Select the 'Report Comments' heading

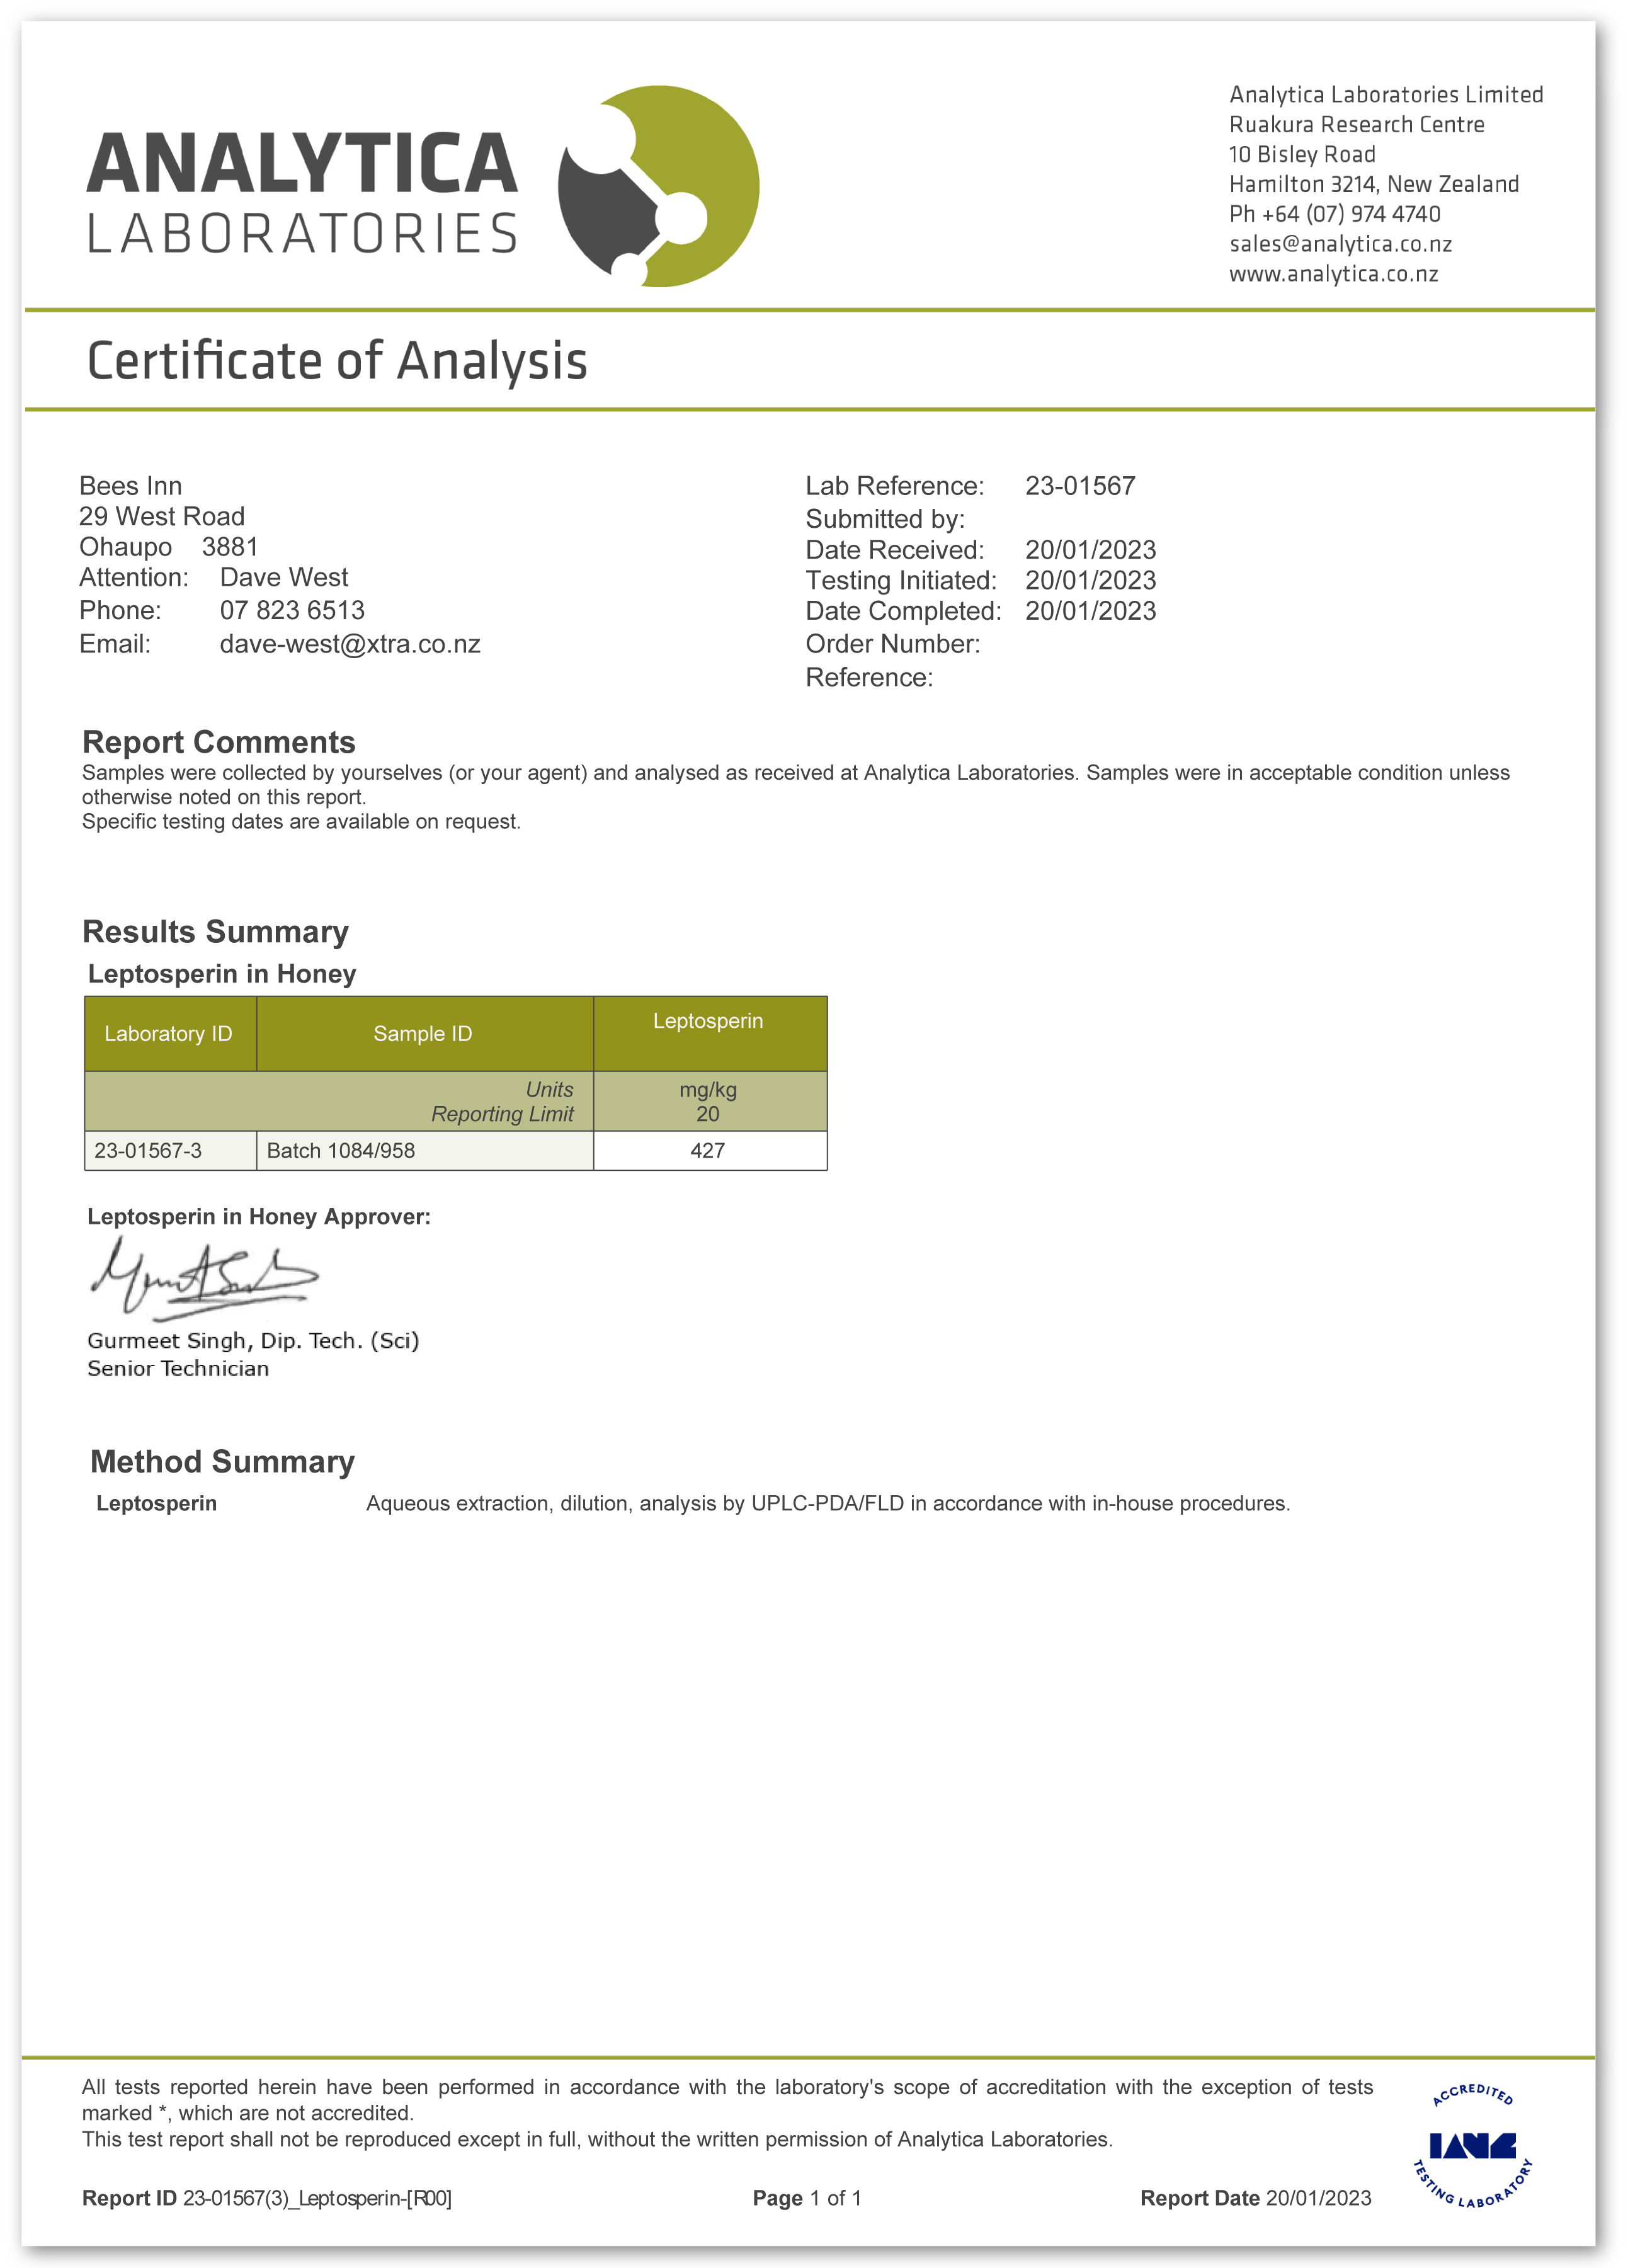pos(219,742)
